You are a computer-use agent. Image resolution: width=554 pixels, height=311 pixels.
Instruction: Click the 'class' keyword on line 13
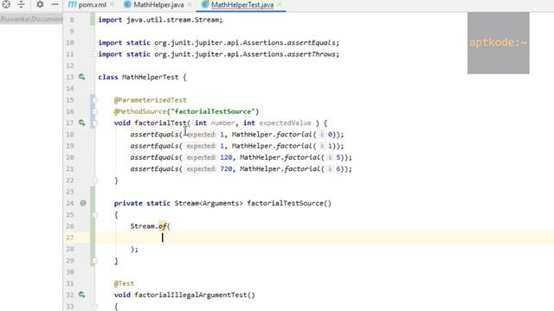click(x=108, y=77)
